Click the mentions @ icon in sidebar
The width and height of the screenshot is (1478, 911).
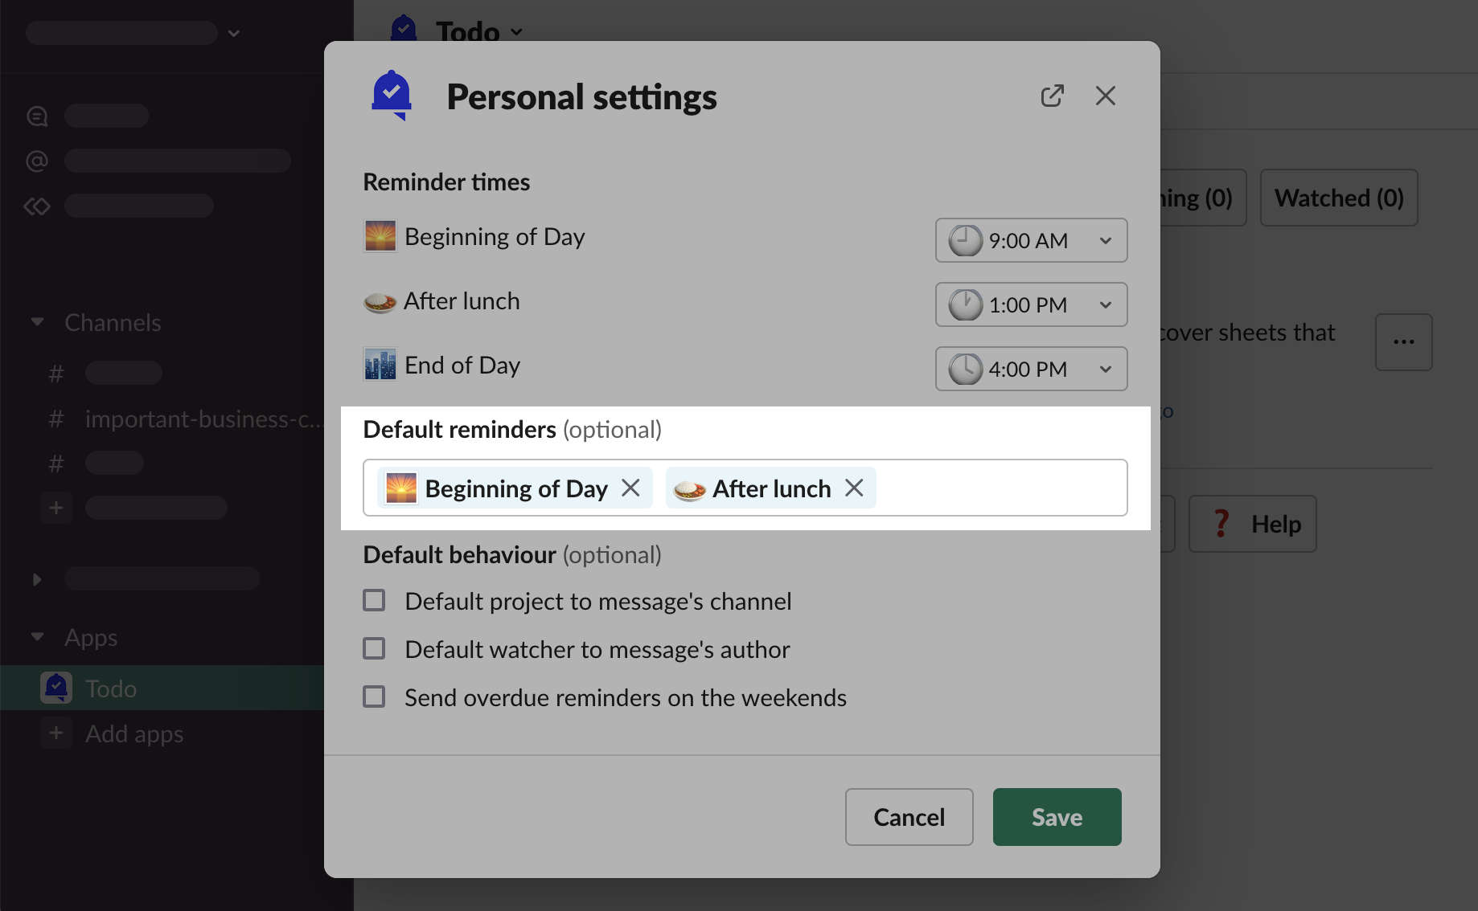[x=37, y=161]
